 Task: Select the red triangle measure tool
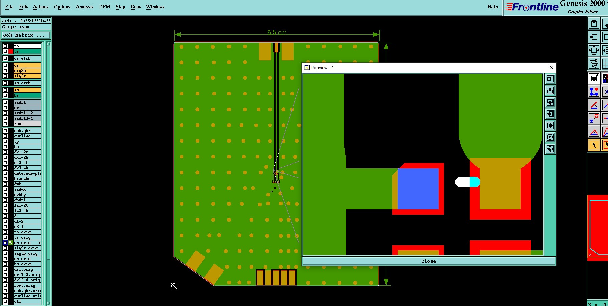pos(594,132)
